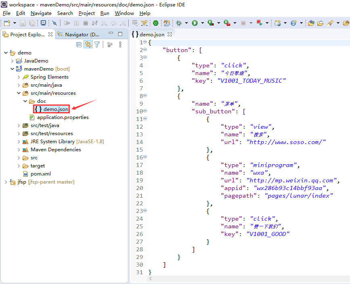Open the Navigate menu

coord(41,13)
